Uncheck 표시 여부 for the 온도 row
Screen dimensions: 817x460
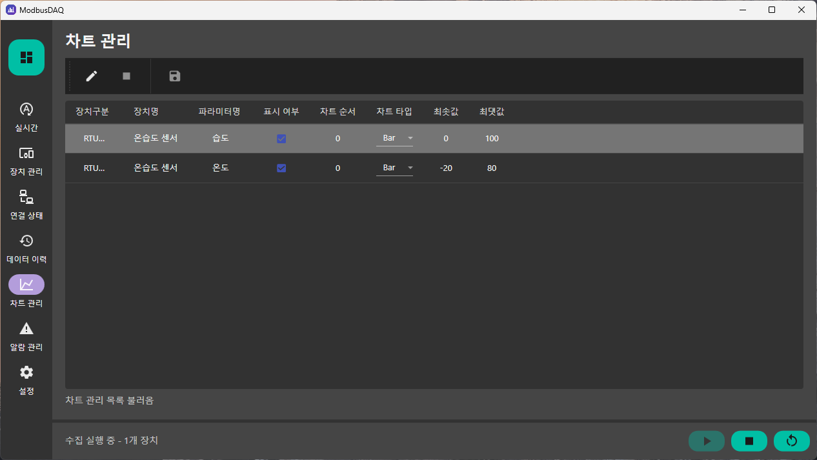pyautogui.click(x=281, y=168)
